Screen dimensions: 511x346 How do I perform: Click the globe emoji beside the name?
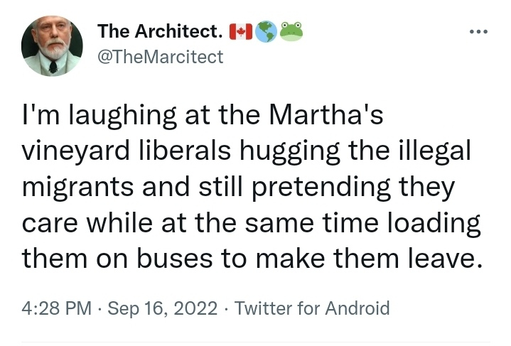tap(267, 31)
